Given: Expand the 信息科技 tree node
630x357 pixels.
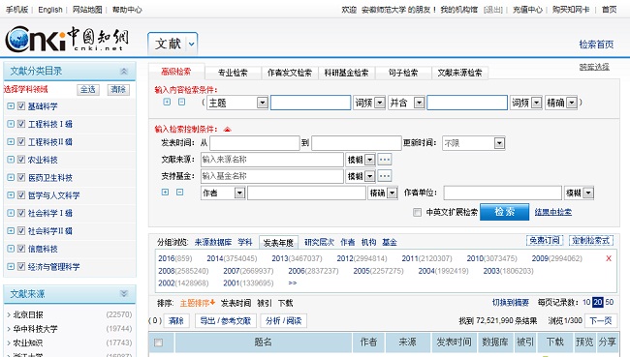Looking at the screenshot, I should pos(11,249).
